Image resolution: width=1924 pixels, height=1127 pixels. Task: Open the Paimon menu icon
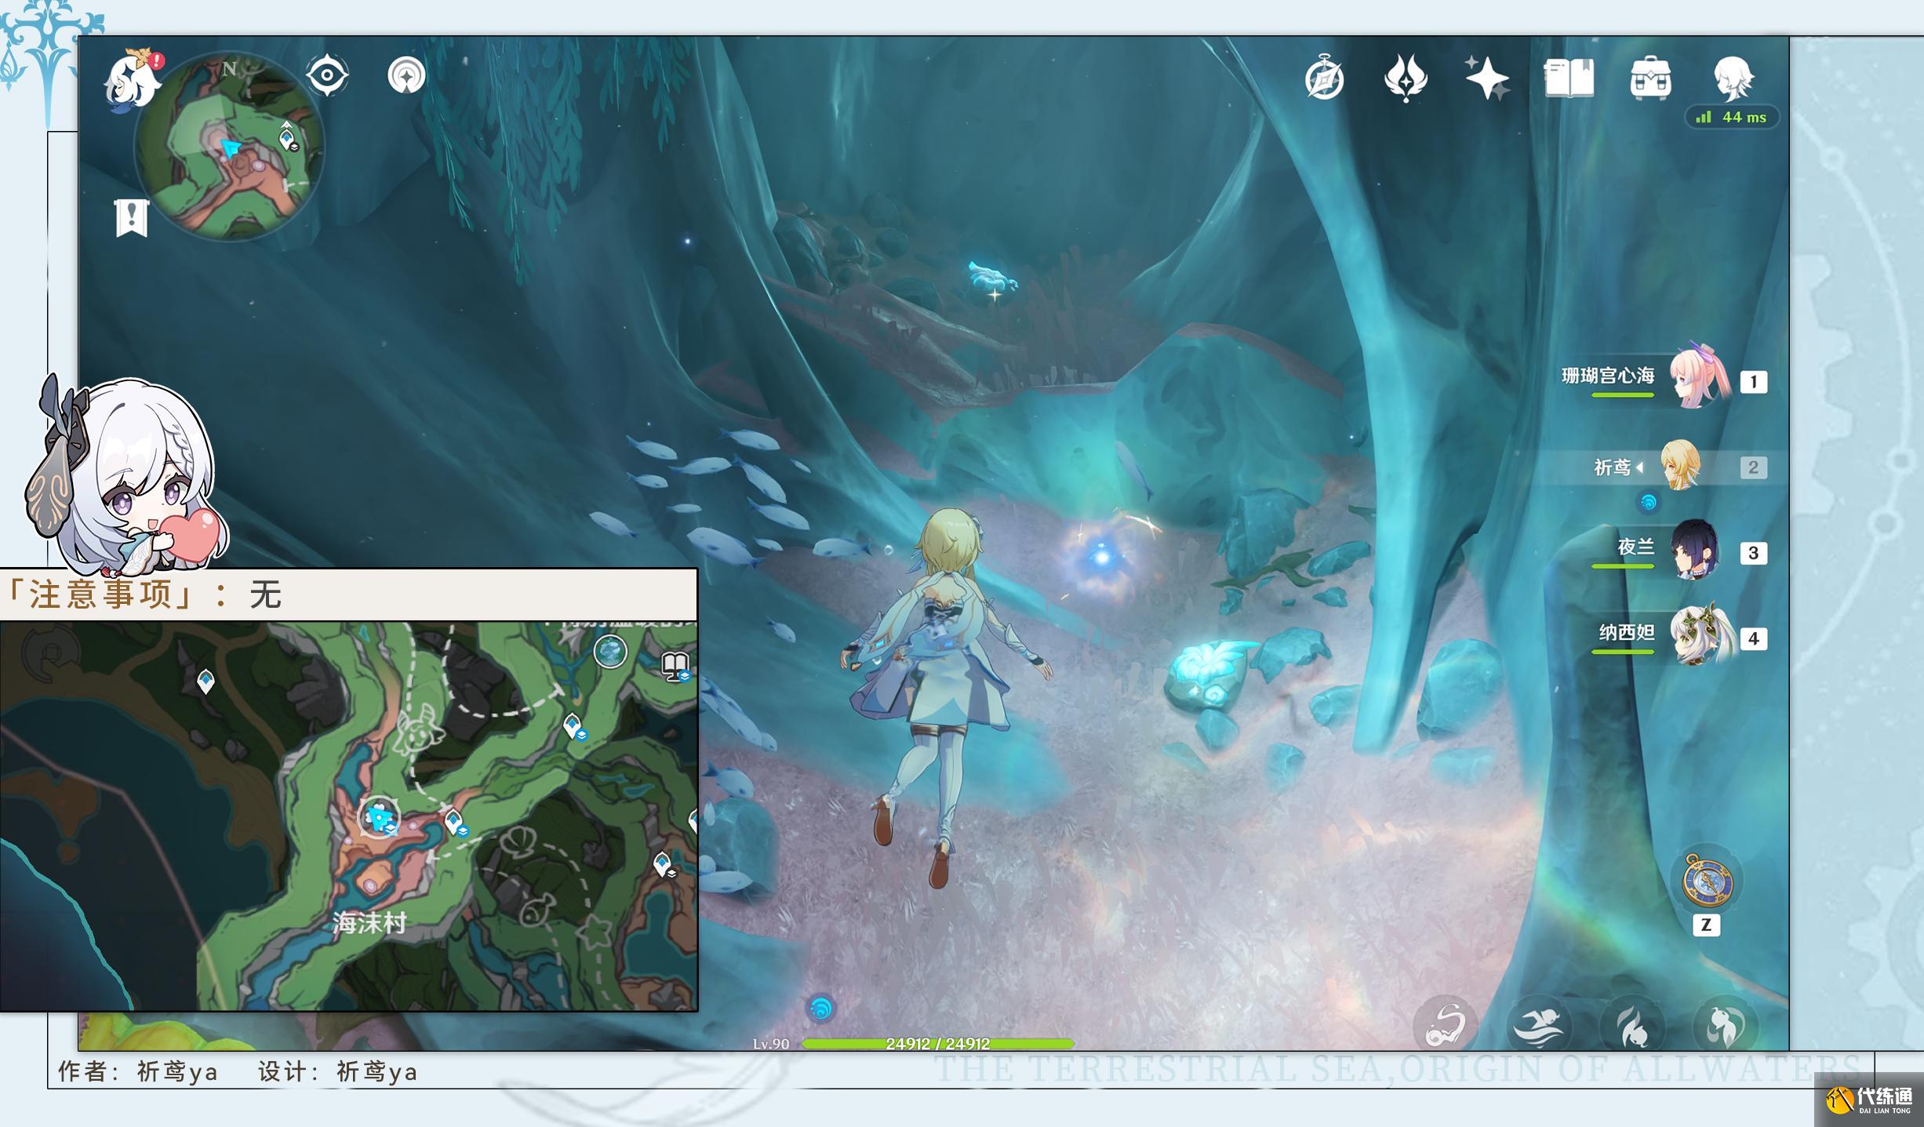pos(132,81)
